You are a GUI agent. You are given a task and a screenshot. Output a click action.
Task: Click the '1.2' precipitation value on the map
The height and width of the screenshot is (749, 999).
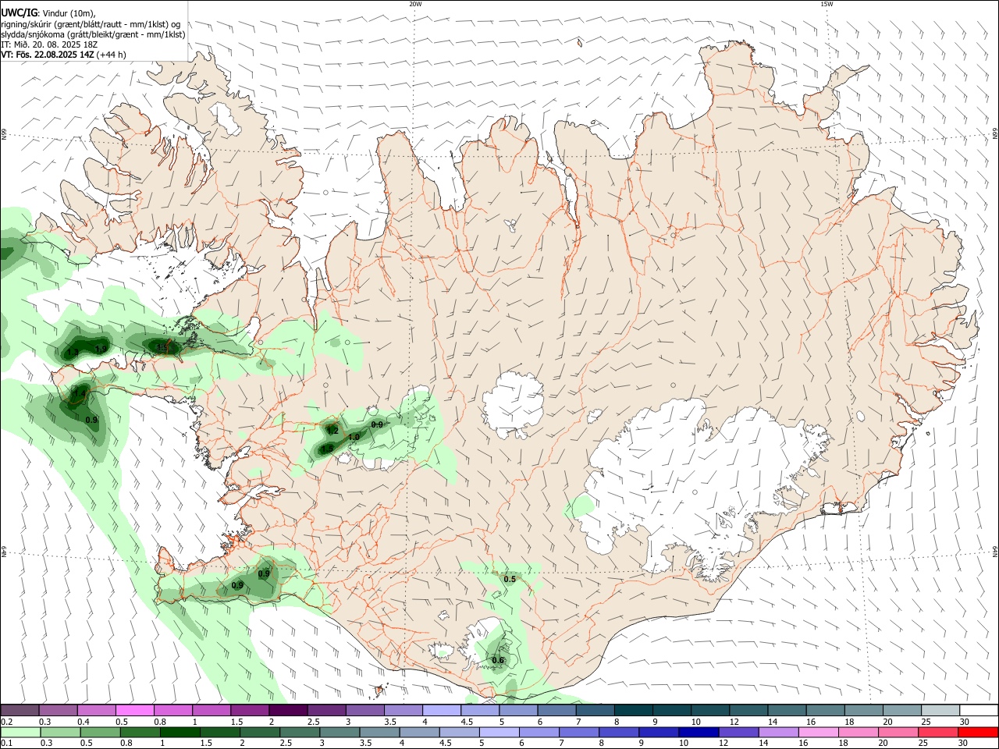tap(332, 431)
